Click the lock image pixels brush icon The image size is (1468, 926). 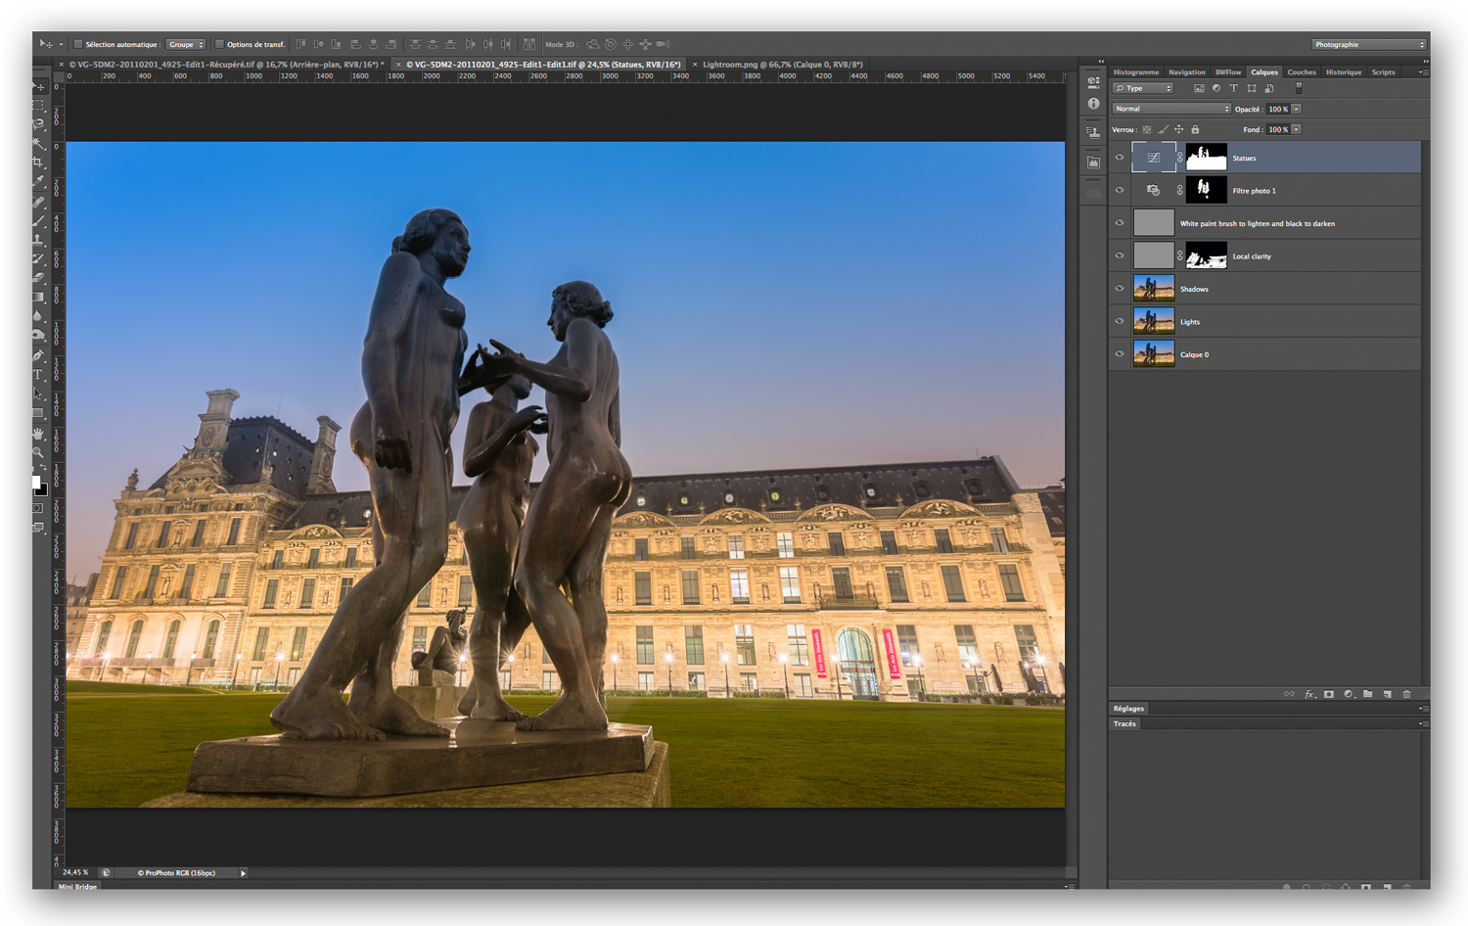point(1164,129)
